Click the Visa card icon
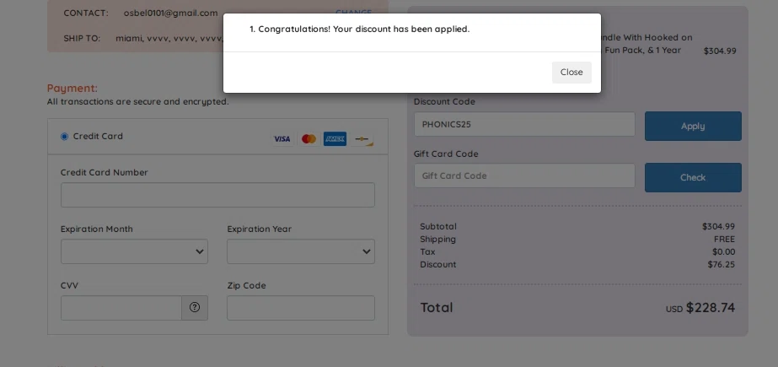 pyautogui.click(x=282, y=139)
